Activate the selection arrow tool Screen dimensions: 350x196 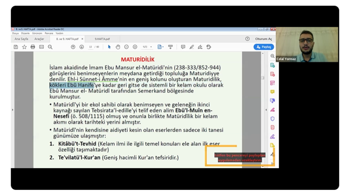[109, 47]
